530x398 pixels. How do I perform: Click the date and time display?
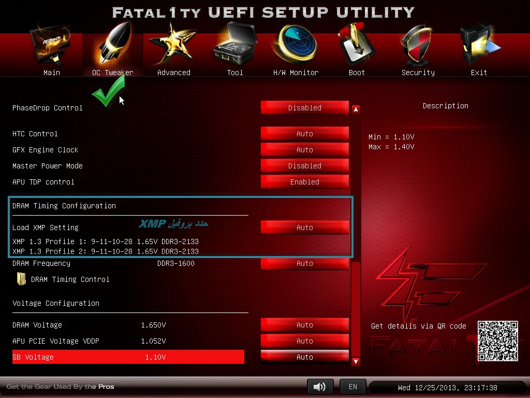pyautogui.click(x=448, y=388)
